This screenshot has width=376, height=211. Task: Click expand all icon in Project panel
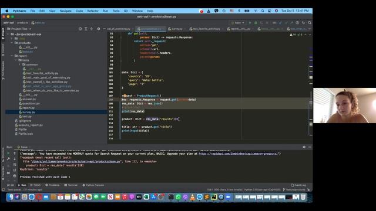click(x=86, y=29)
